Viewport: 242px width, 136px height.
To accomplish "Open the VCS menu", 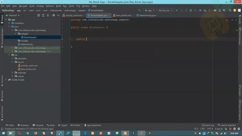I will (78, 6).
